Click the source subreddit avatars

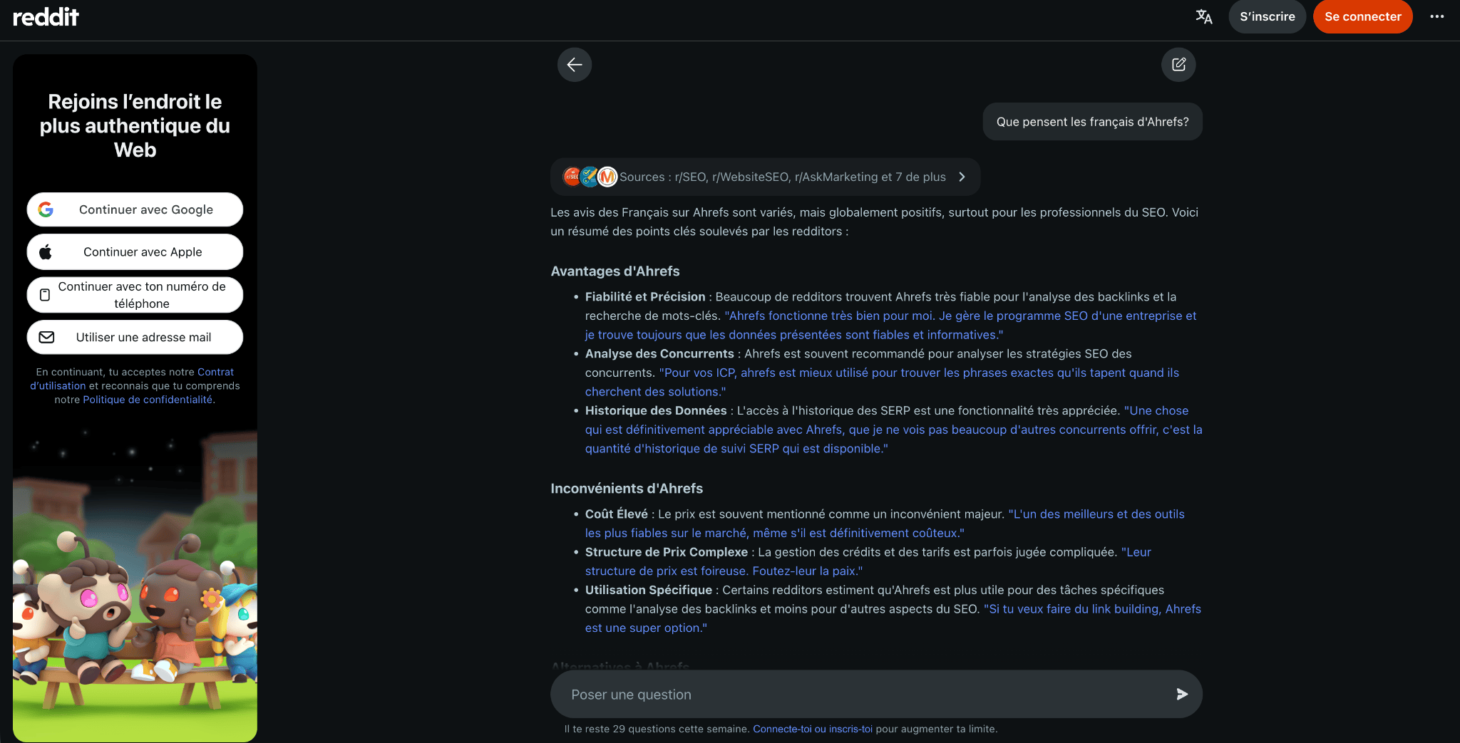[590, 177]
